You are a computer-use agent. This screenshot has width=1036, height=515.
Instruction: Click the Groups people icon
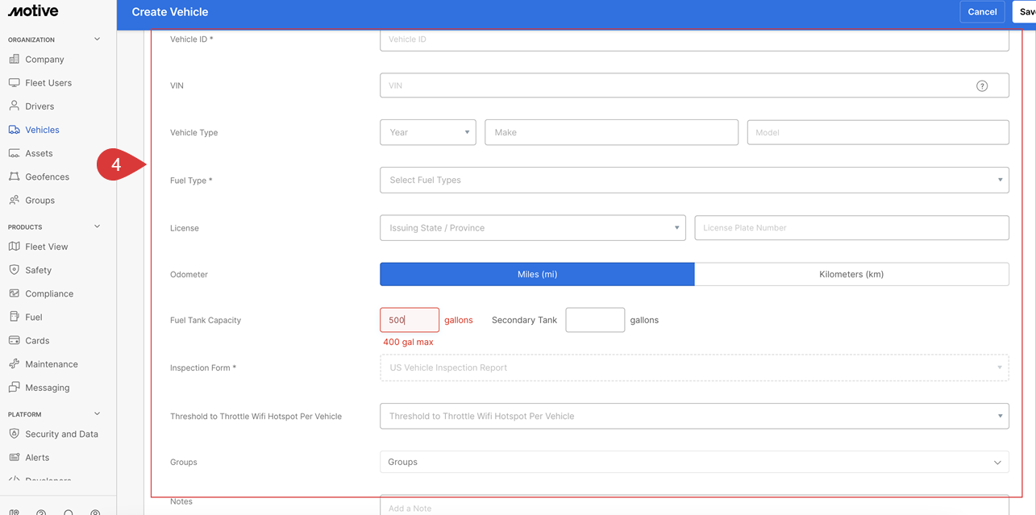point(14,199)
